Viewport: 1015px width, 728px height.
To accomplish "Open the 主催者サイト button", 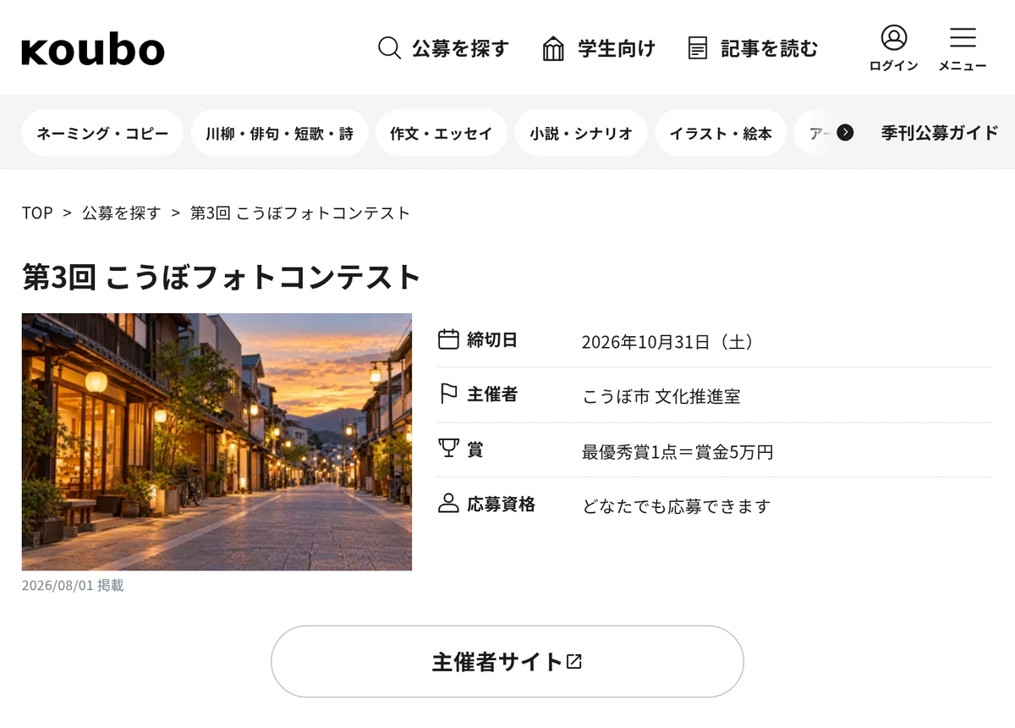I will click(507, 661).
